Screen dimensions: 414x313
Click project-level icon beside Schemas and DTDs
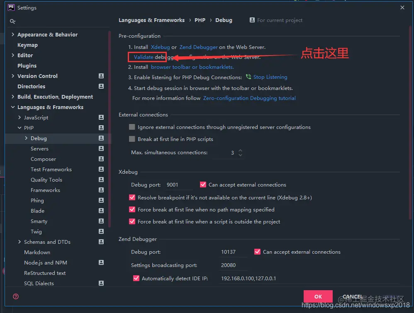click(x=101, y=242)
